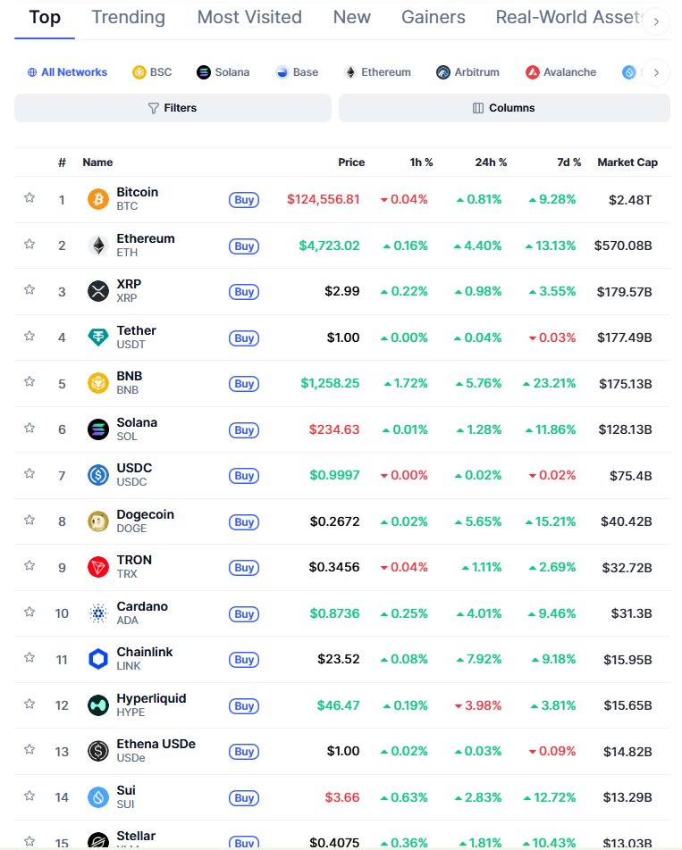The width and height of the screenshot is (682, 850).
Task: Sort table by Market Cap header
Action: 627,162
